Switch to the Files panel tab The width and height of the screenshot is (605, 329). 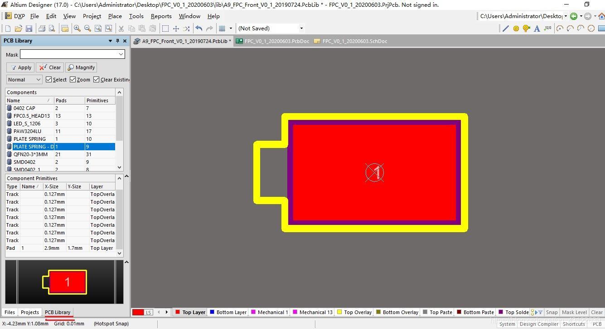tap(10, 312)
